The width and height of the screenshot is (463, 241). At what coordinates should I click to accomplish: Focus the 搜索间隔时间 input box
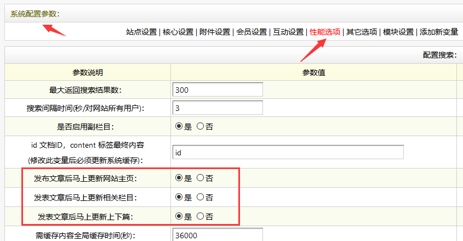tap(218, 108)
